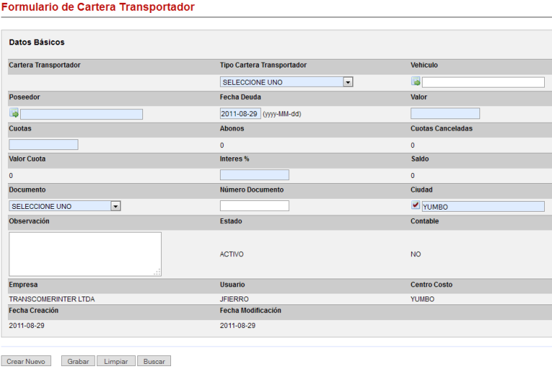This screenshot has width=552, height=374.
Task: Toggle the red check icon beside Ciudad
Action: (x=415, y=205)
